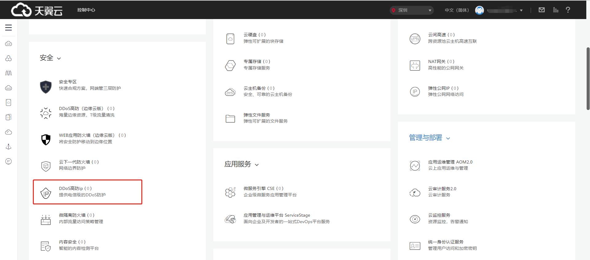Click the 云监控服务 eye icon
Image resolution: width=590 pixels, height=260 pixels.
click(x=415, y=219)
